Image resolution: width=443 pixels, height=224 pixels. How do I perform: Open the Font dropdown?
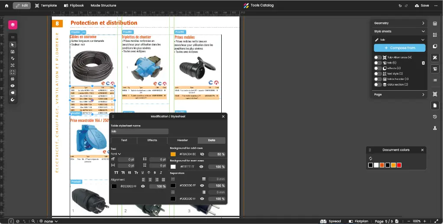(x=116, y=154)
